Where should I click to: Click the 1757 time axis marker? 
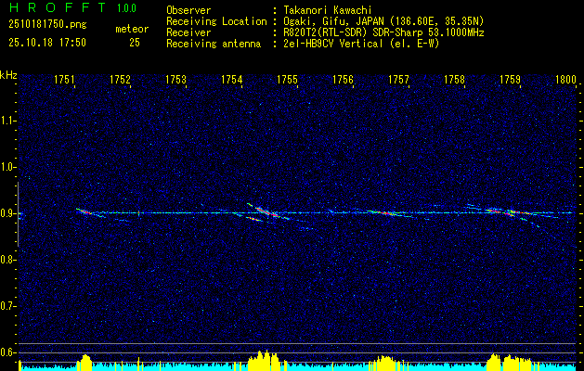[x=399, y=80]
